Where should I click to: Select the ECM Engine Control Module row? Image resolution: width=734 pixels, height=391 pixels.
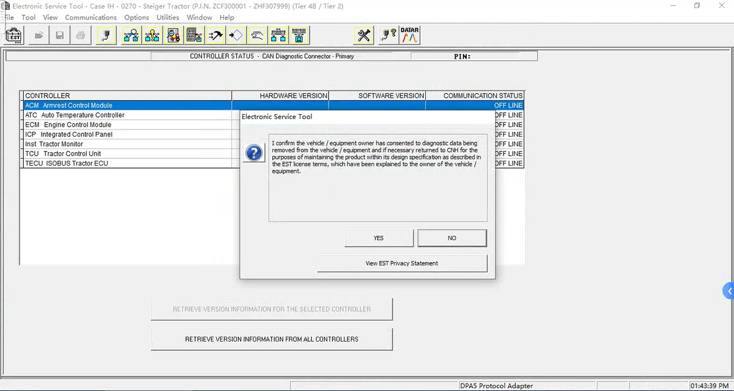tap(69, 125)
